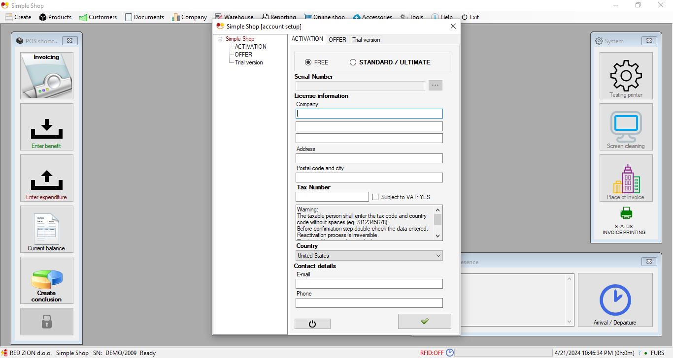Click warning text scrollbar down arrow
The image size is (673, 358).
(x=438, y=236)
